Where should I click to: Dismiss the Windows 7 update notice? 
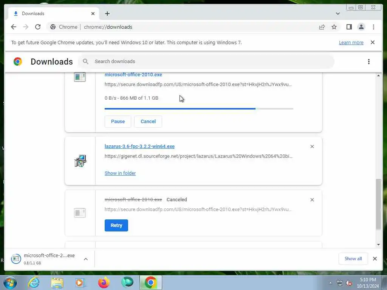point(373,42)
